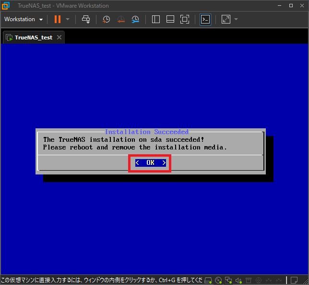Click the VMware Workstation title bar logo
This screenshot has height=285, width=309.
pos(6,5)
